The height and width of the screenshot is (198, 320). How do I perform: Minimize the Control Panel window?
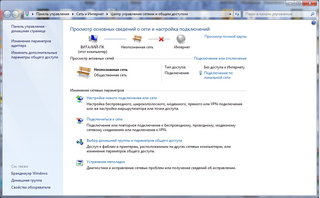click(x=290, y=3)
